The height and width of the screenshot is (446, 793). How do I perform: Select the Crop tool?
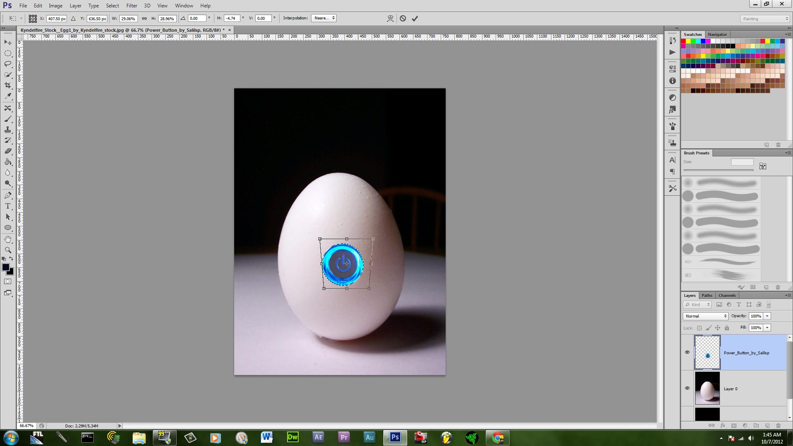[x=8, y=85]
